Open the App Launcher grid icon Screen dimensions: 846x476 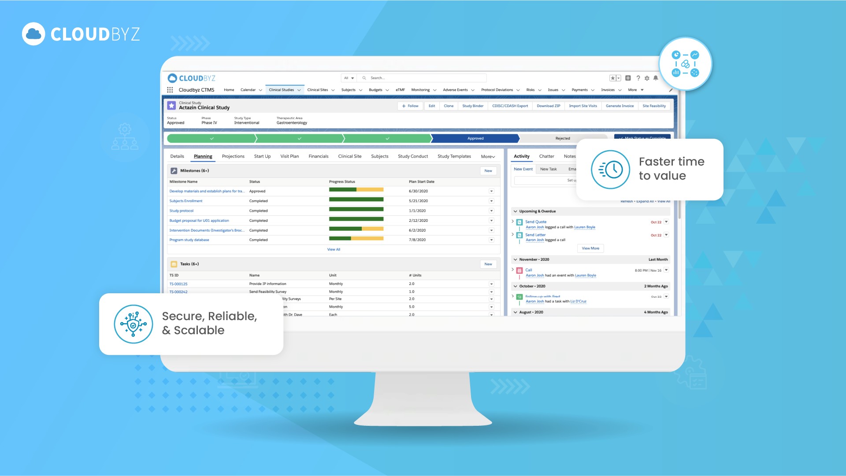tap(170, 90)
